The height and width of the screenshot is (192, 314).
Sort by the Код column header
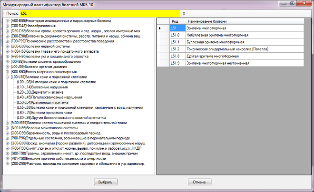[177, 21]
